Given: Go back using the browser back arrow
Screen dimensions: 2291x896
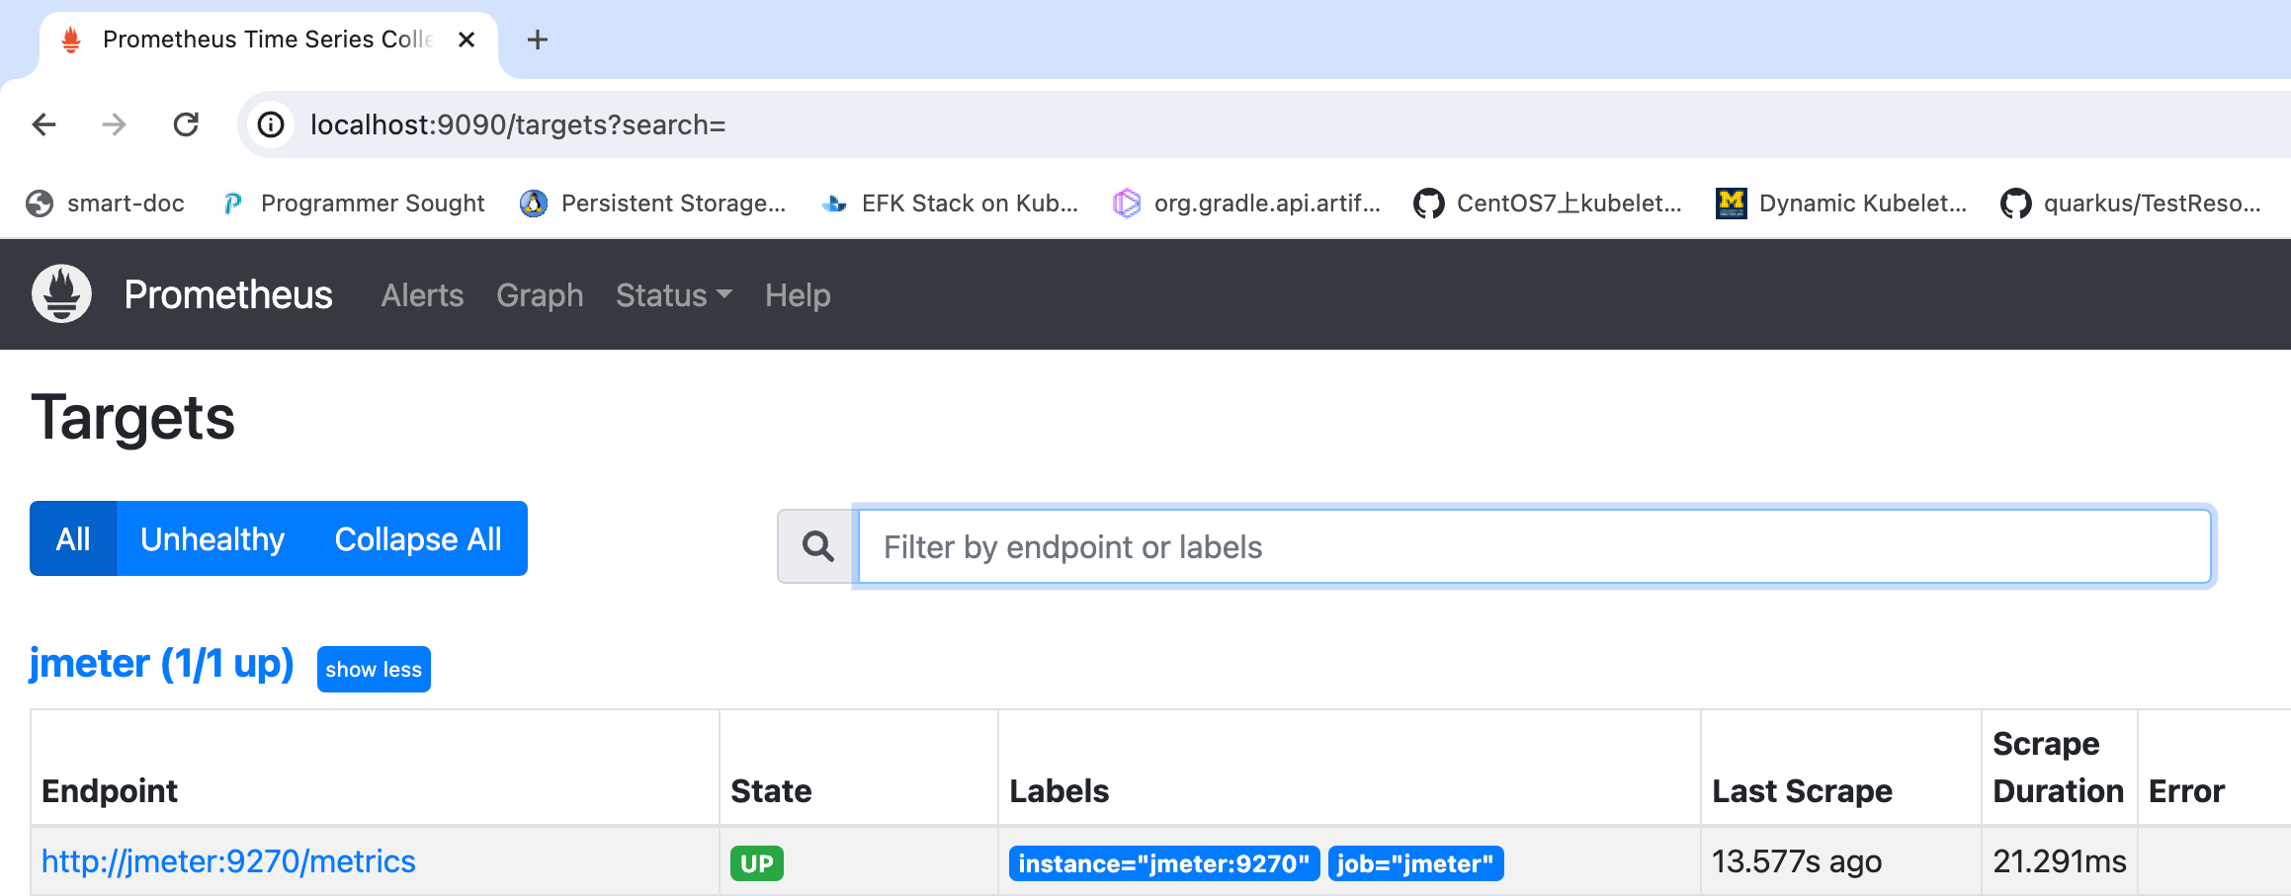Looking at the screenshot, I should [44, 124].
